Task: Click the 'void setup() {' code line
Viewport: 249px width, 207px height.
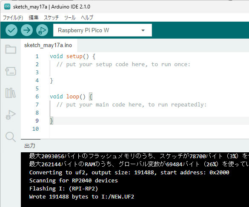Action: tap(73, 56)
